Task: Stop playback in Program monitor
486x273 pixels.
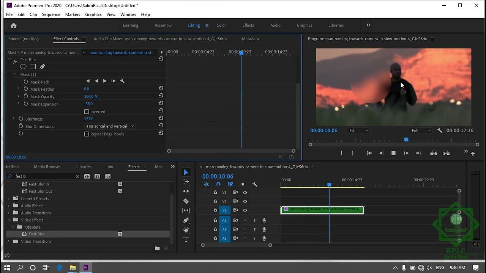Action: coord(393,153)
